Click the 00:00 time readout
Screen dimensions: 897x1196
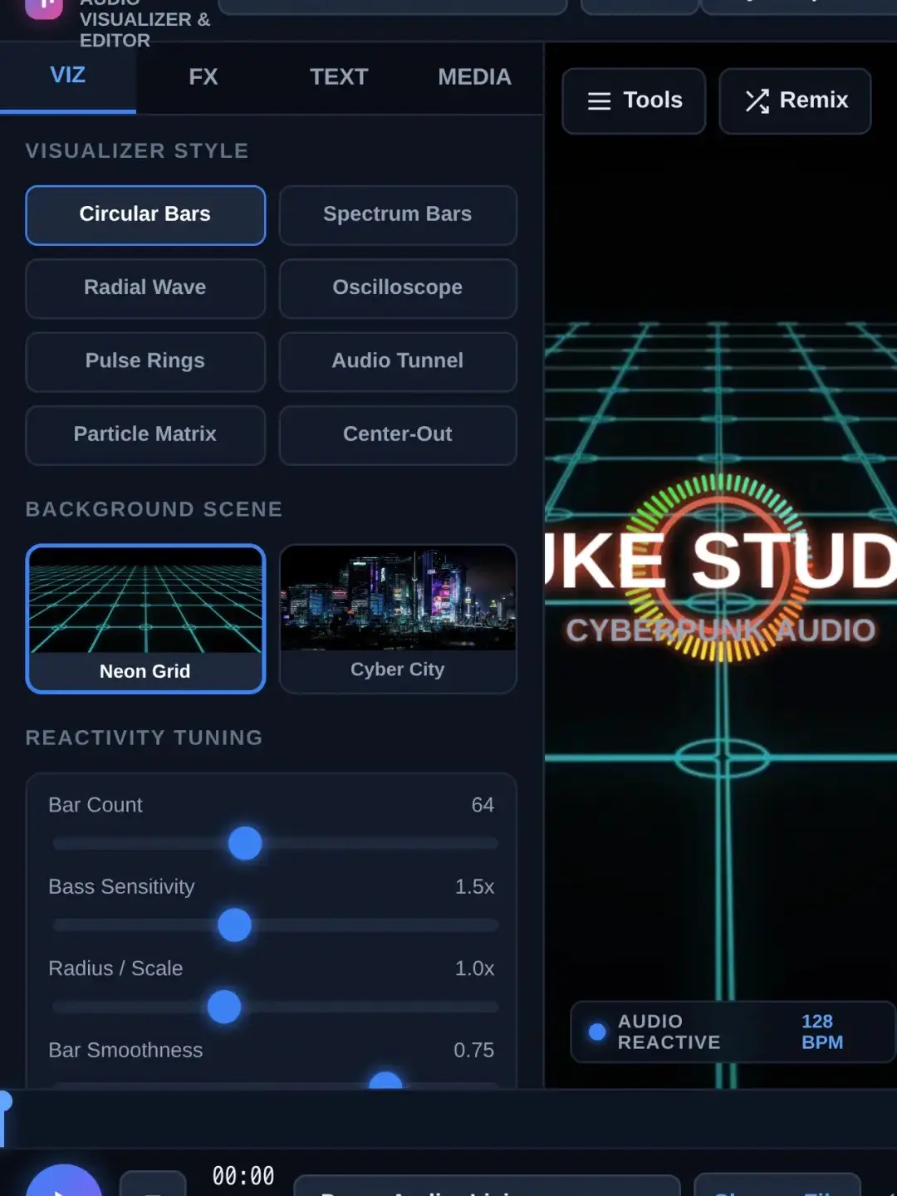click(243, 1176)
